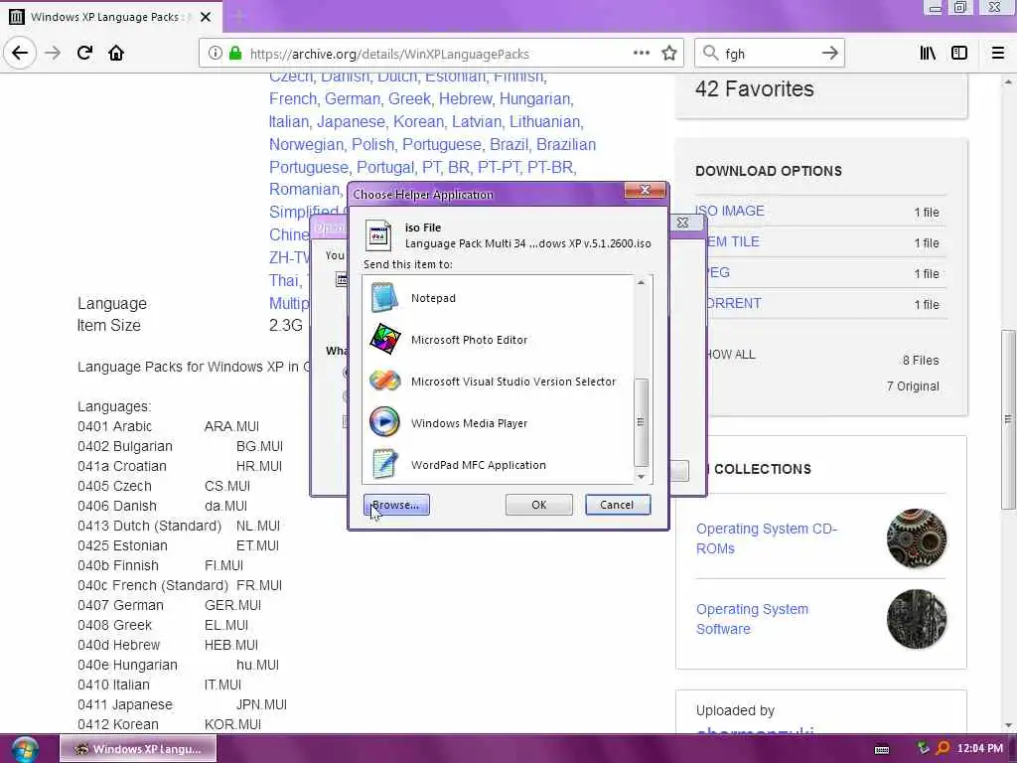Click the 0401 Arabic language row
The height and width of the screenshot is (763, 1017).
[x=168, y=426]
